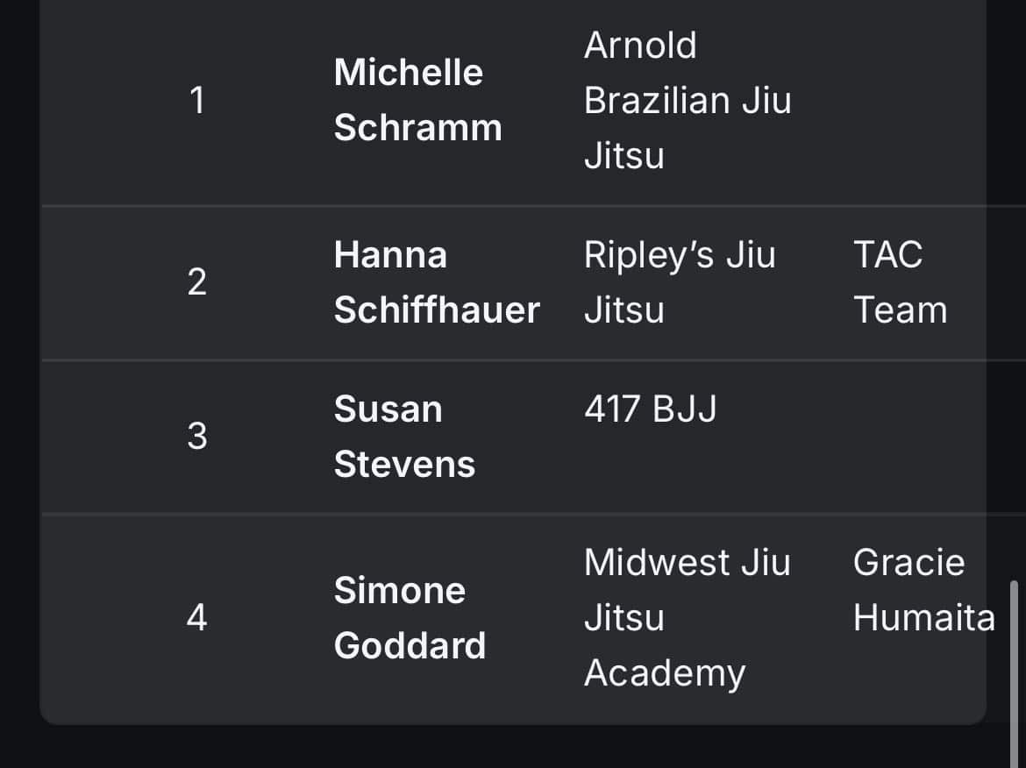Click the TAC Team affiliation
Screen dimensions: 1026x768
(x=900, y=282)
